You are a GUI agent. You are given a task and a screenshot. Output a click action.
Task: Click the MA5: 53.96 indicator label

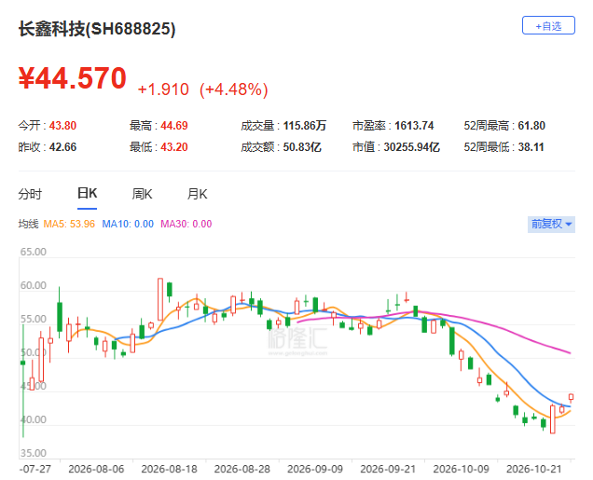(x=69, y=224)
